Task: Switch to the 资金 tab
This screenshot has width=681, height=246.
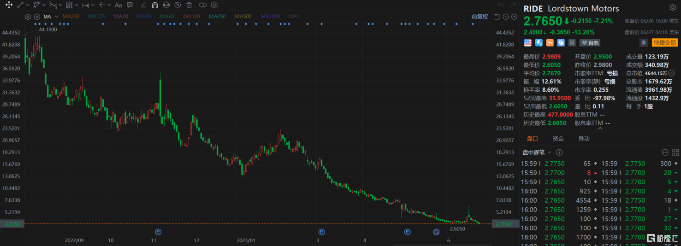Action: pos(558,139)
